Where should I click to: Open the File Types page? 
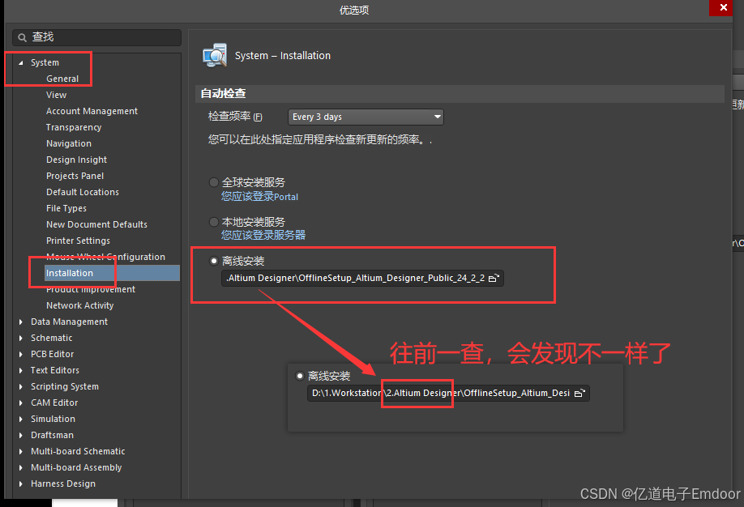[x=66, y=208]
